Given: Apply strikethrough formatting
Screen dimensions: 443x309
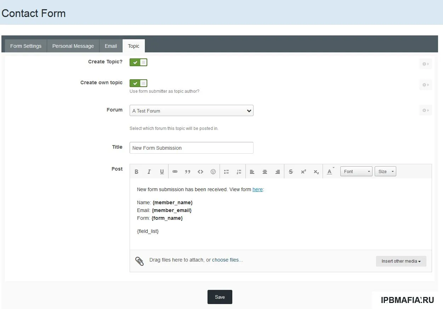Looking at the screenshot, I should [291, 172].
